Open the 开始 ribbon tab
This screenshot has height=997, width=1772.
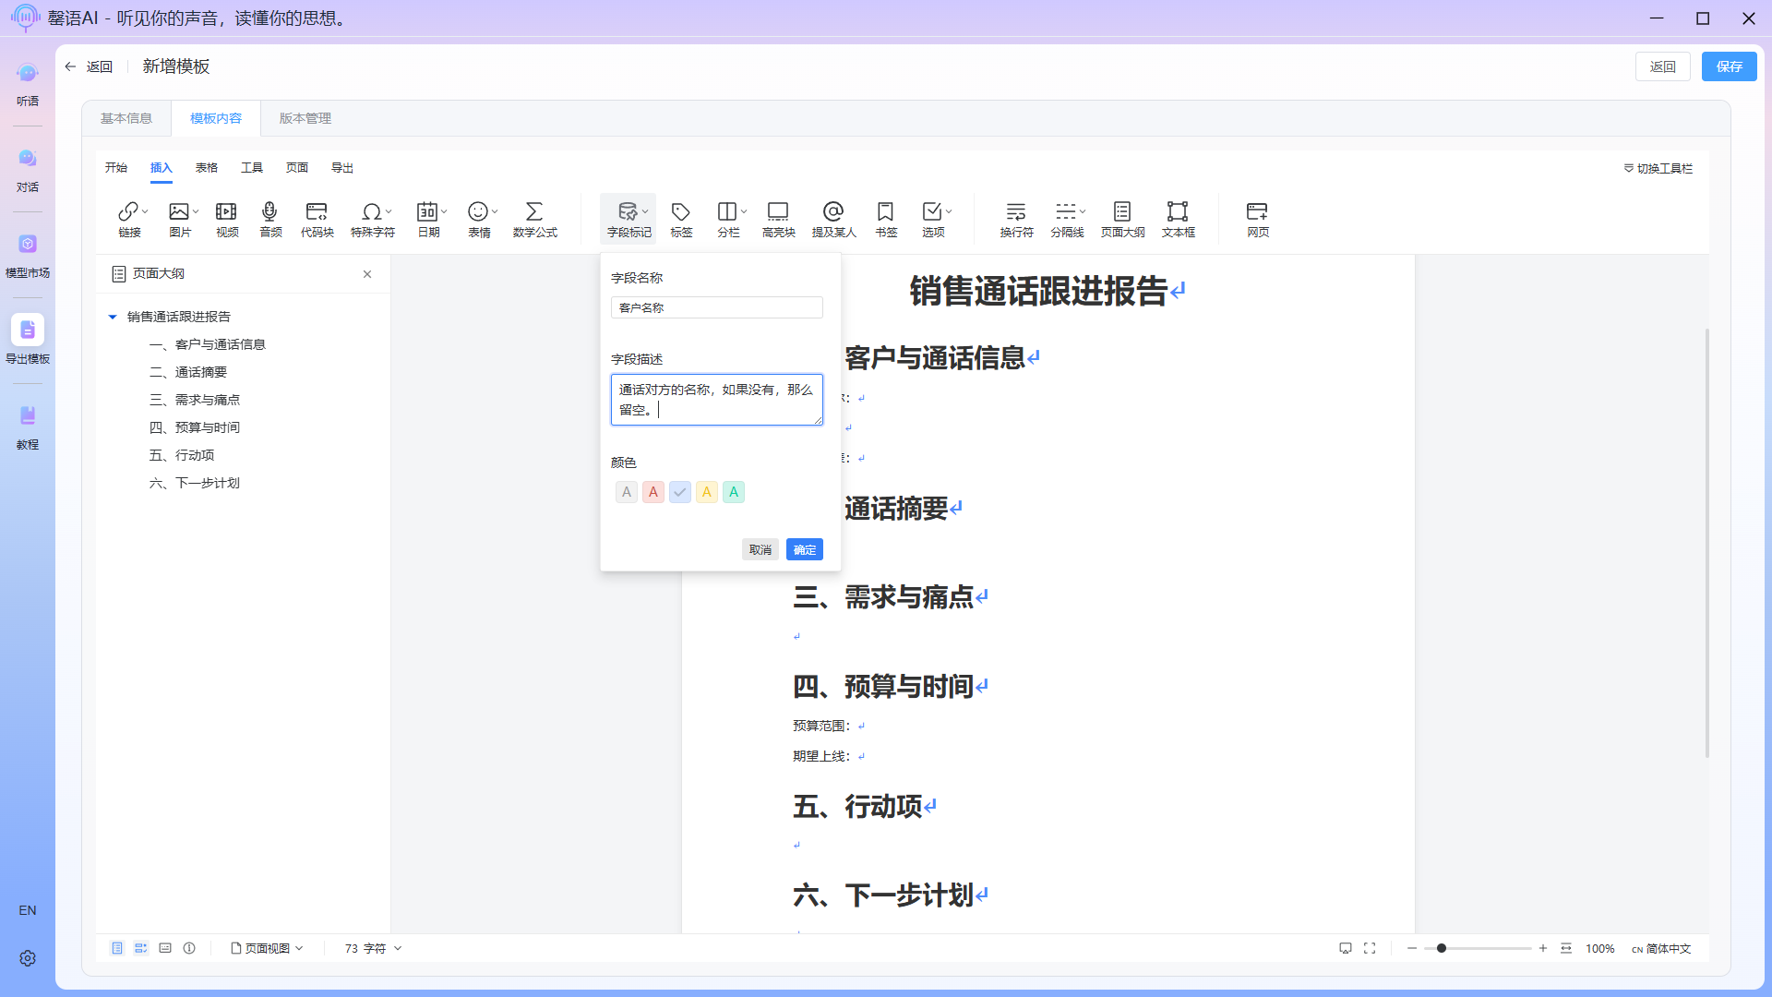click(x=116, y=167)
